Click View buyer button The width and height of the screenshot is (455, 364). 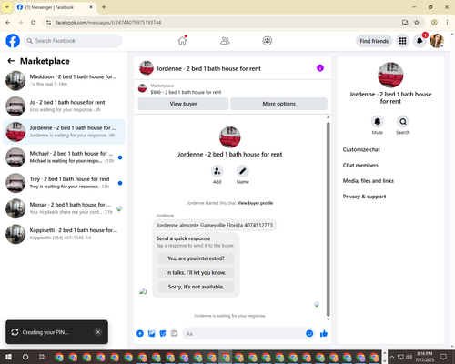click(x=183, y=104)
